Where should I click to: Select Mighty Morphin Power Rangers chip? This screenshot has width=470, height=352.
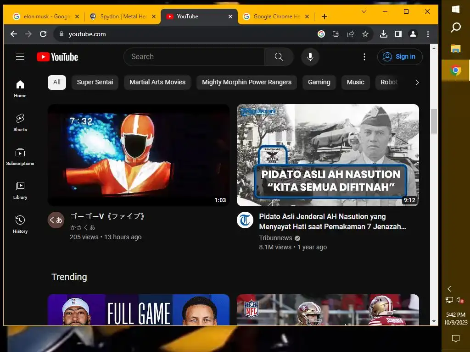coord(246,82)
